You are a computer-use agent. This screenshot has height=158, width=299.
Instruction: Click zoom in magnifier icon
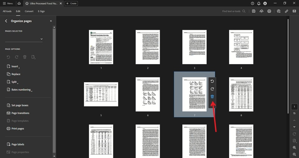click(x=294, y=148)
